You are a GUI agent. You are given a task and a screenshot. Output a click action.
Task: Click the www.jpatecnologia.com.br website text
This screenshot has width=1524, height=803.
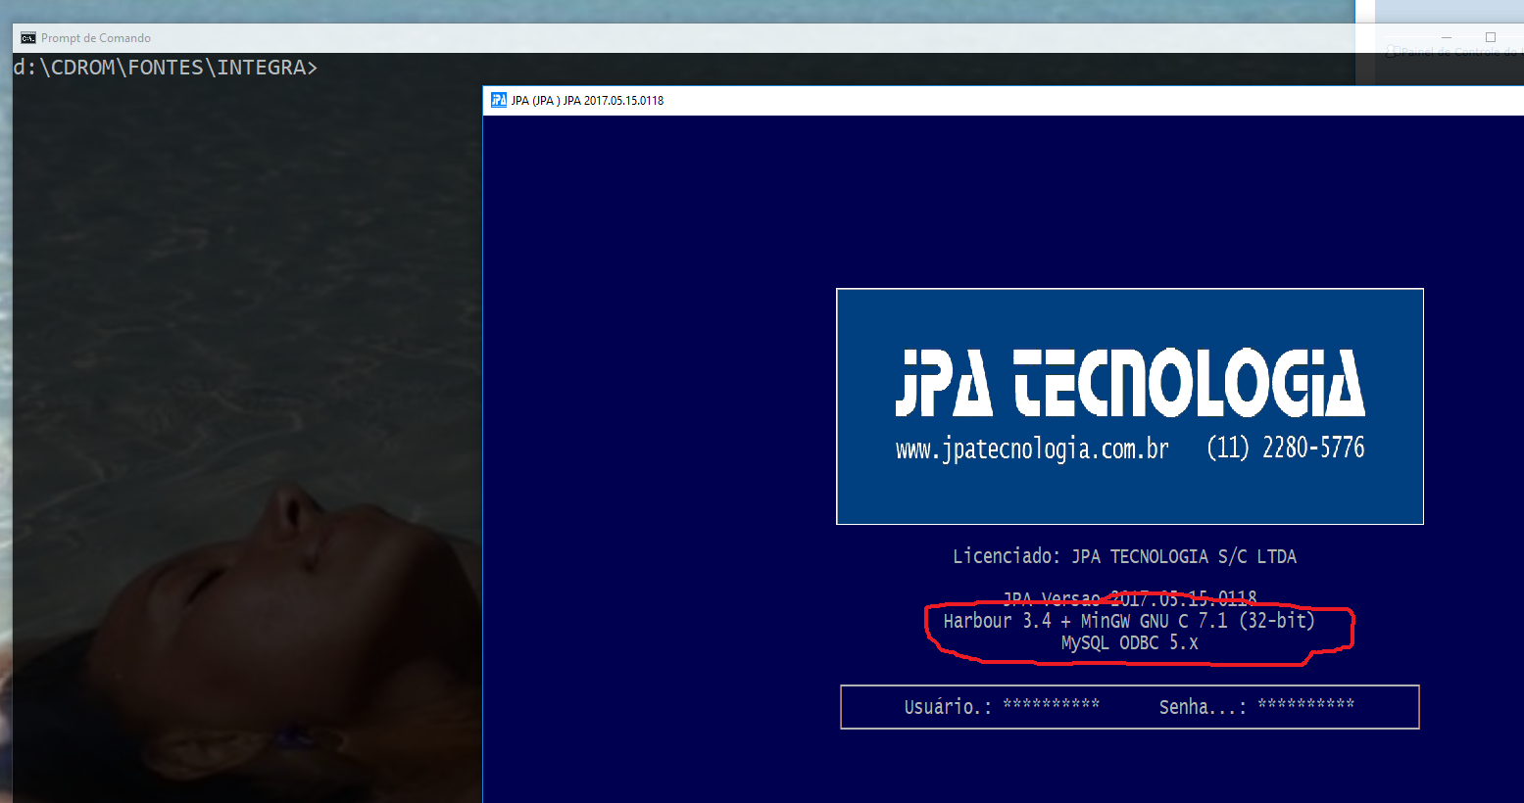[x=1032, y=449]
